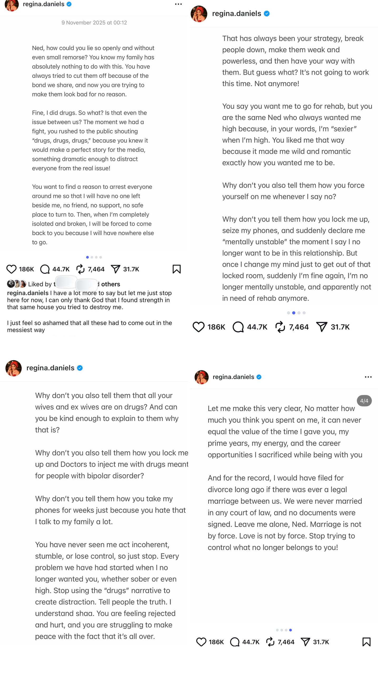
Task: Like the slide marked 4/4
Action: tap(201, 642)
